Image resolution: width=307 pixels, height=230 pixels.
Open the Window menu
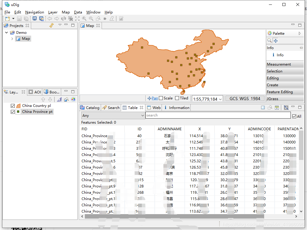94,12
